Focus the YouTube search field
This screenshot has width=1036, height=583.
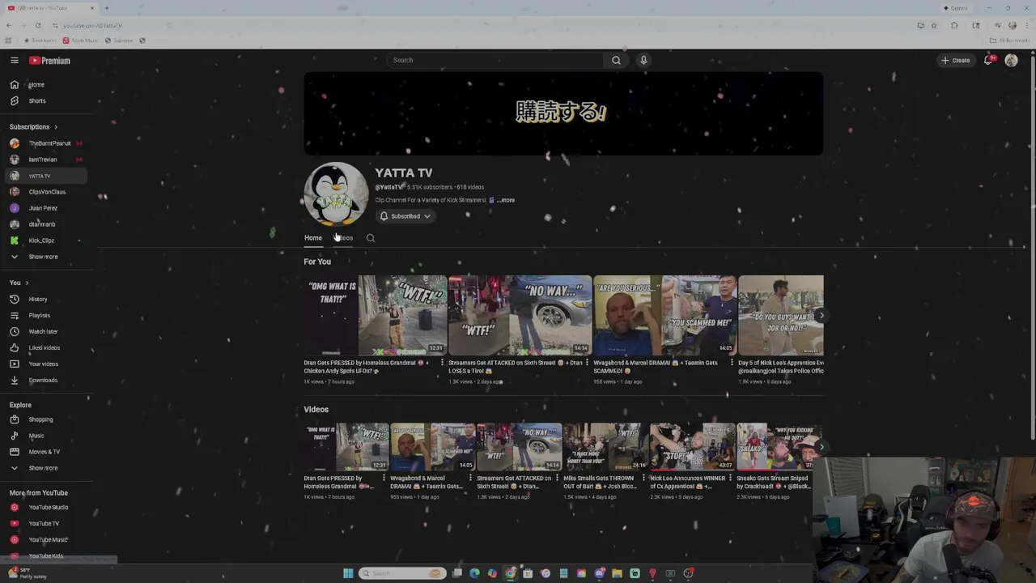[x=495, y=60]
